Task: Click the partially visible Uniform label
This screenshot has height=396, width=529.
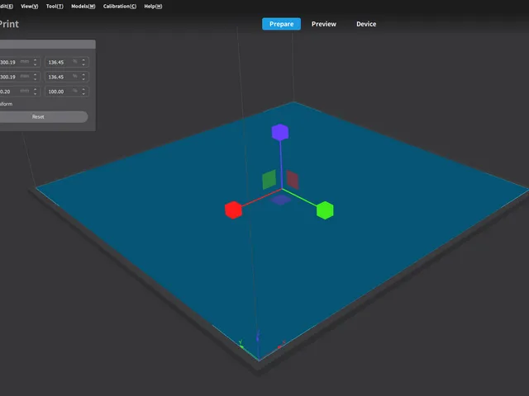Action: pyautogui.click(x=6, y=104)
